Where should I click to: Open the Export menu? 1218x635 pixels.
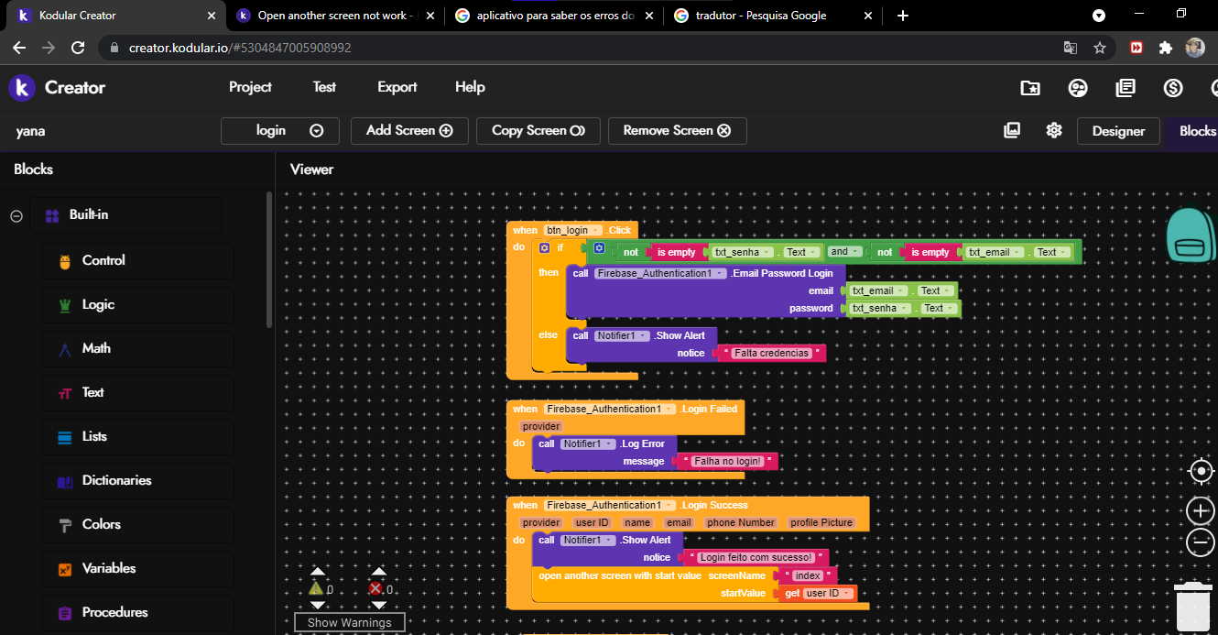397,87
